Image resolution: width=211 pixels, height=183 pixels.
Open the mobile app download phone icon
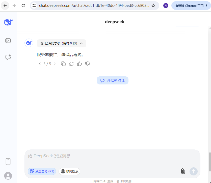point(8,162)
